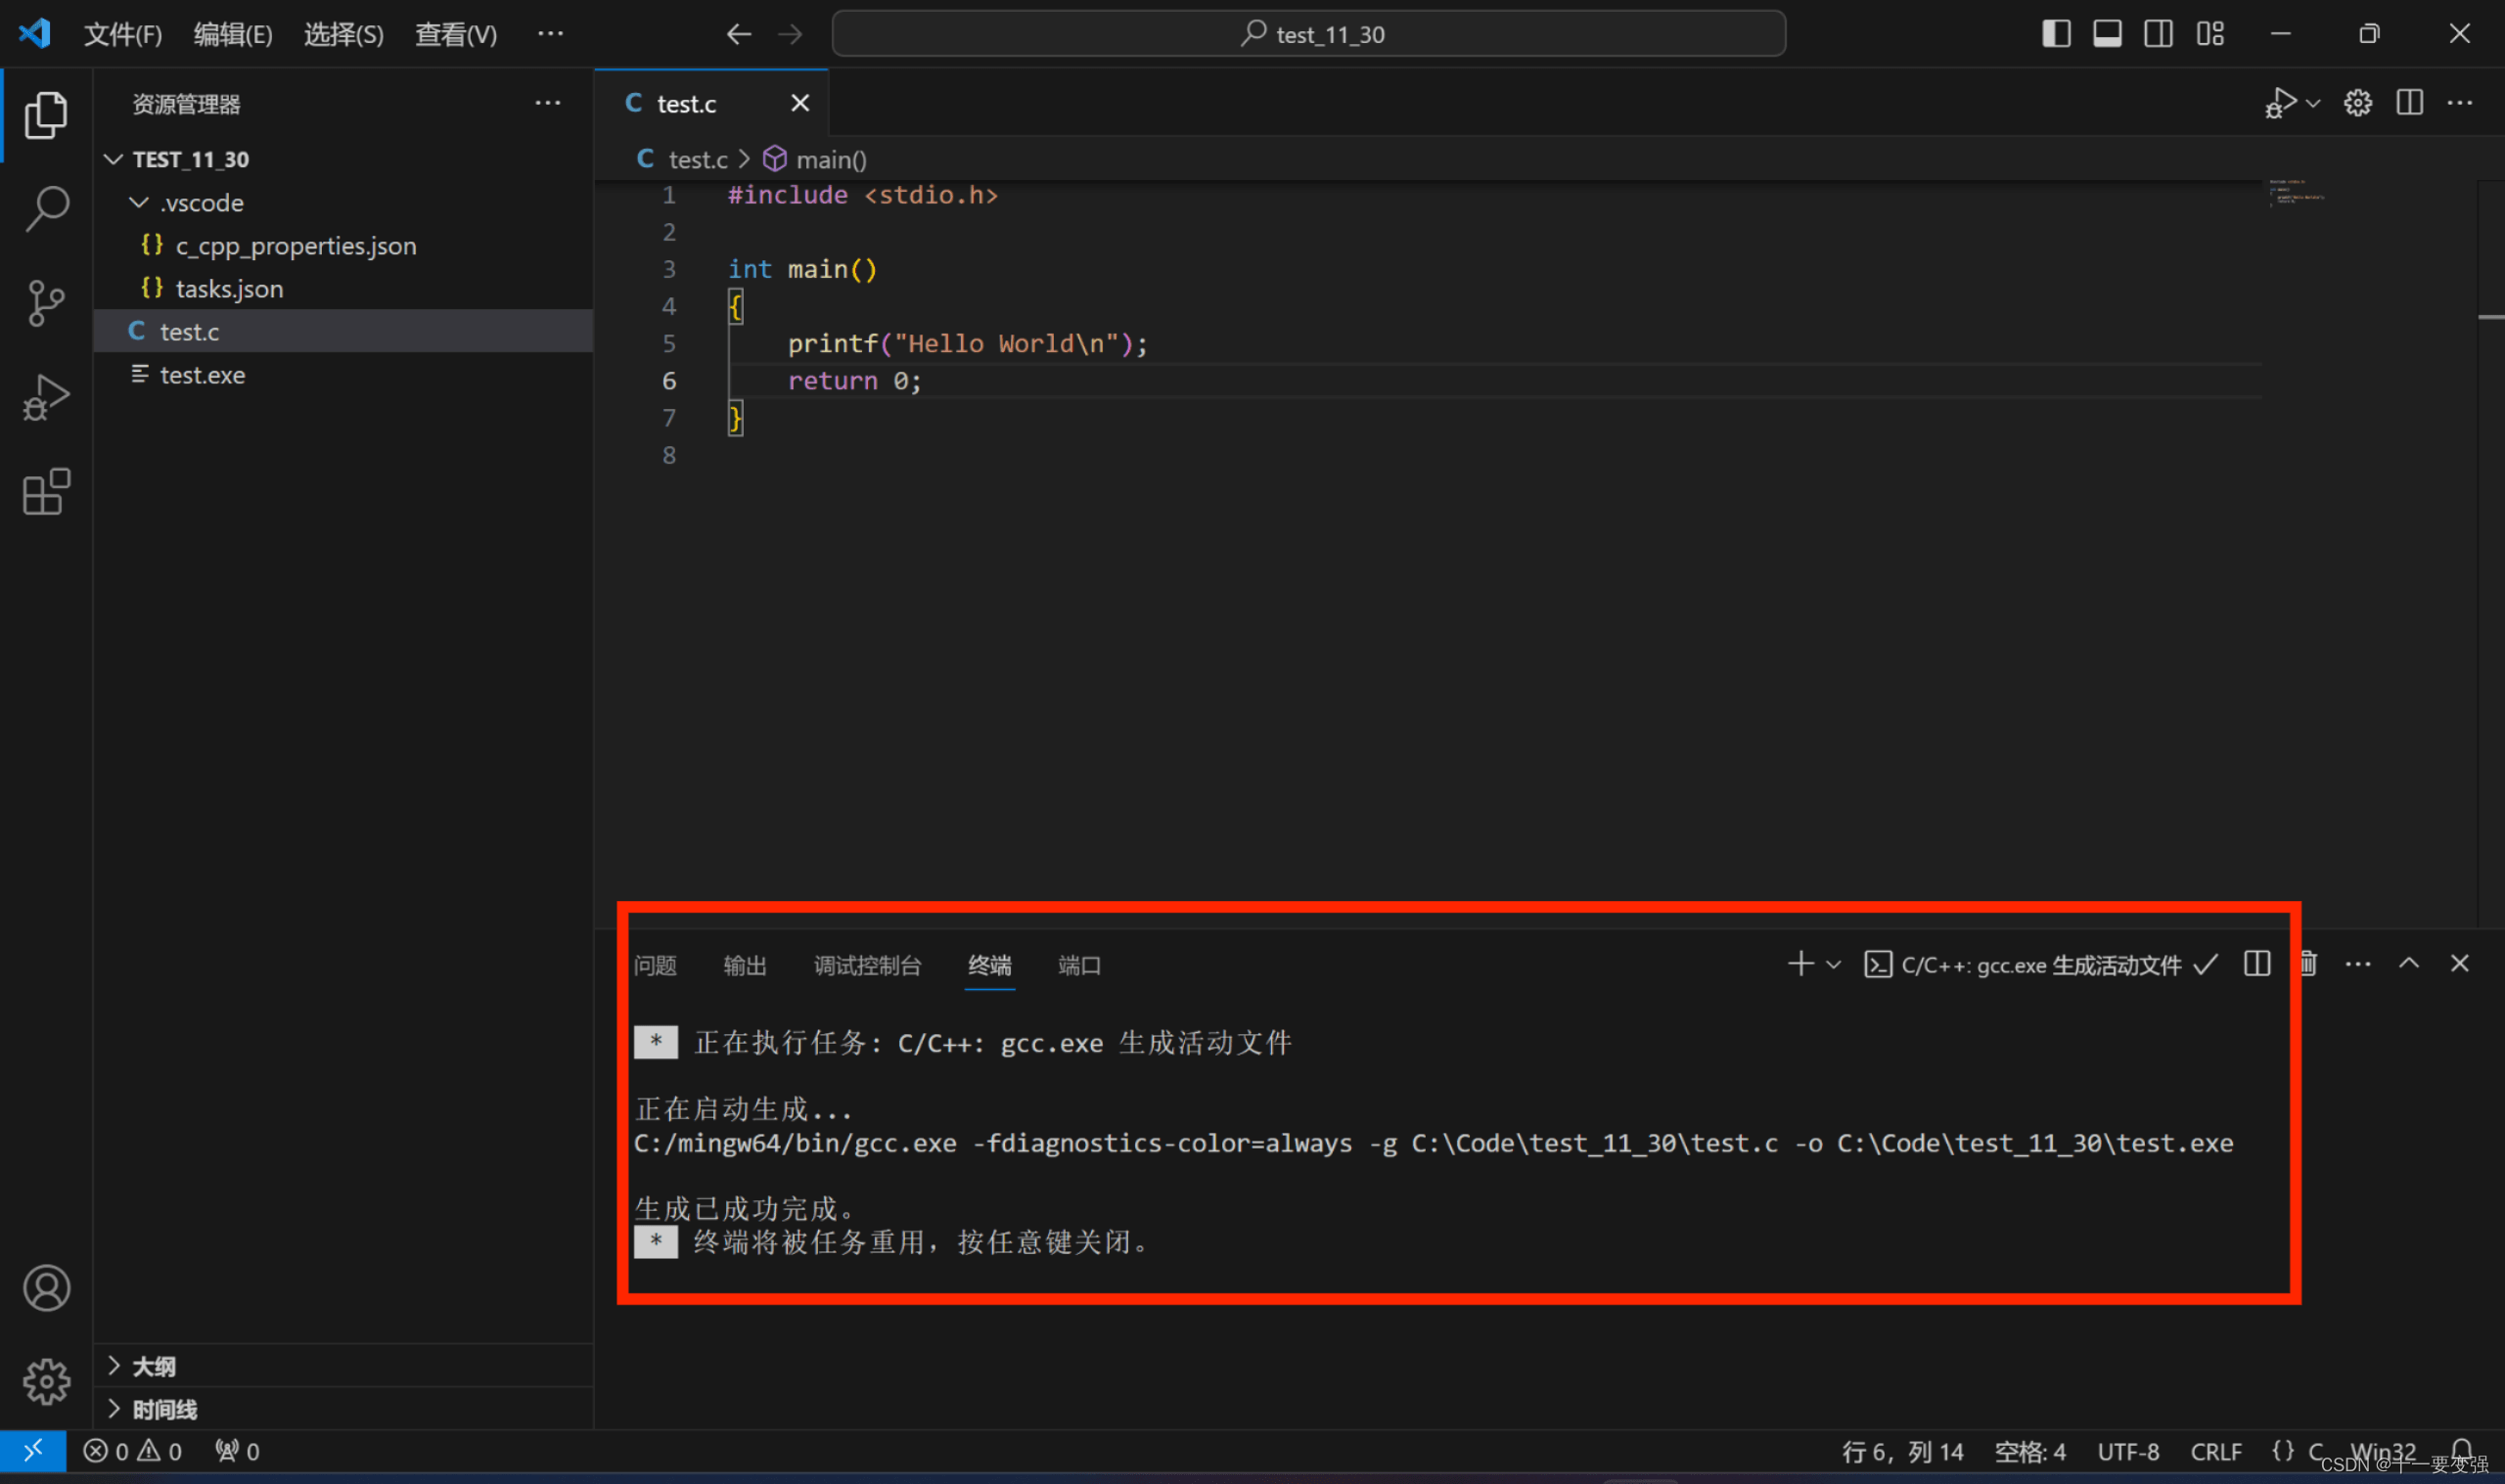Image resolution: width=2505 pixels, height=1484 pixels.
Task: Switch to the 问题 panel tab
Action: point(655,965)
